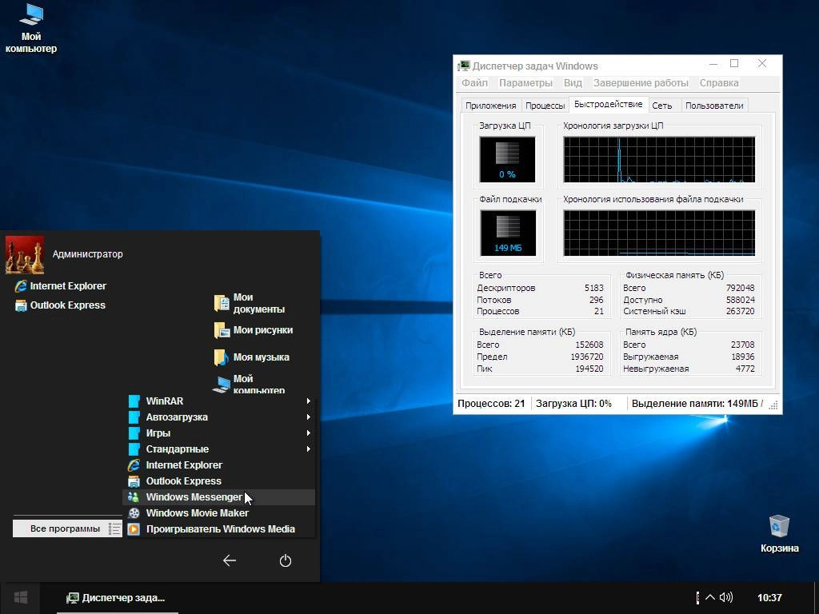Open the Вид menu in Task Manager

[573, 83]
